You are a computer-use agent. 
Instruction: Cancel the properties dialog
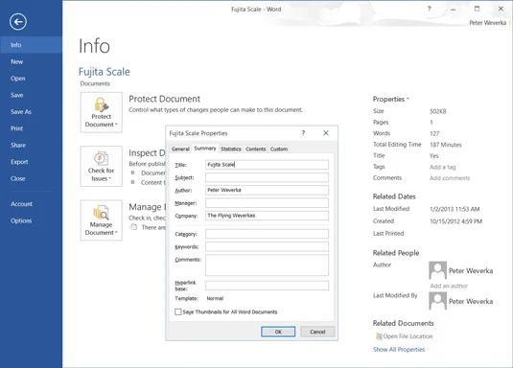pos(317,332)
